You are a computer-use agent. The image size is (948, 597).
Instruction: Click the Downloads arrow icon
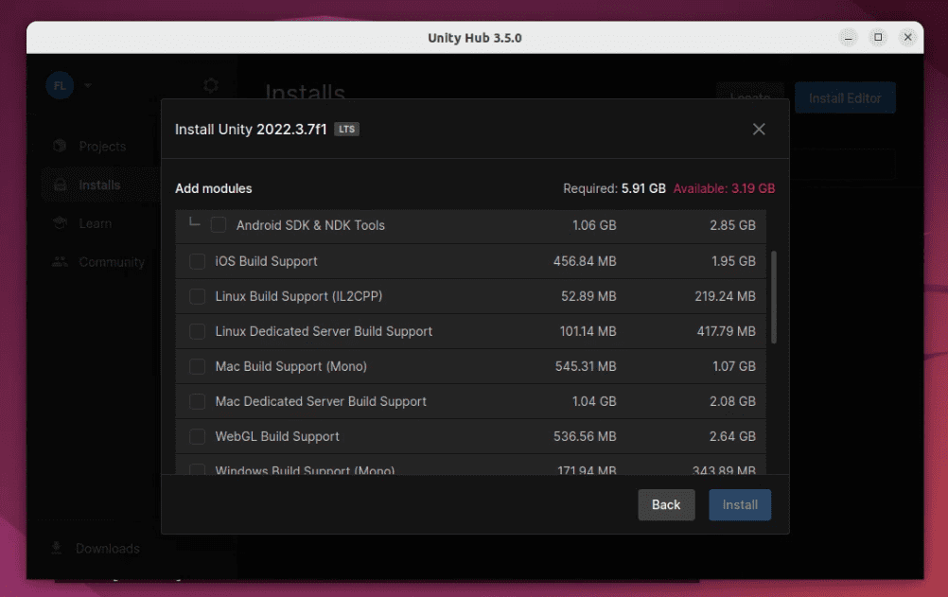(56, 548)
